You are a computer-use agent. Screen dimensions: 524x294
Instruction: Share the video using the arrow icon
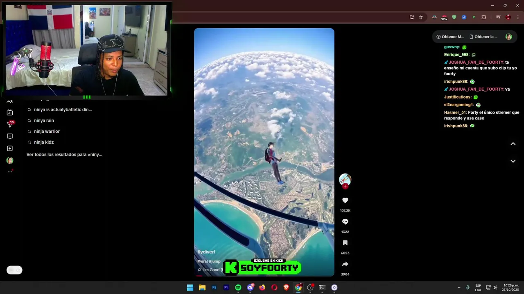pos(345,264)
